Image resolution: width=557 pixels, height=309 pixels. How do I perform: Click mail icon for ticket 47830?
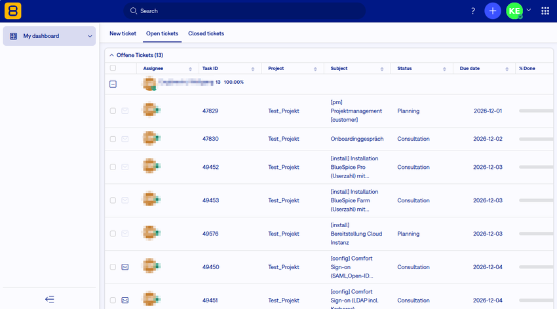tap(125, 139)
